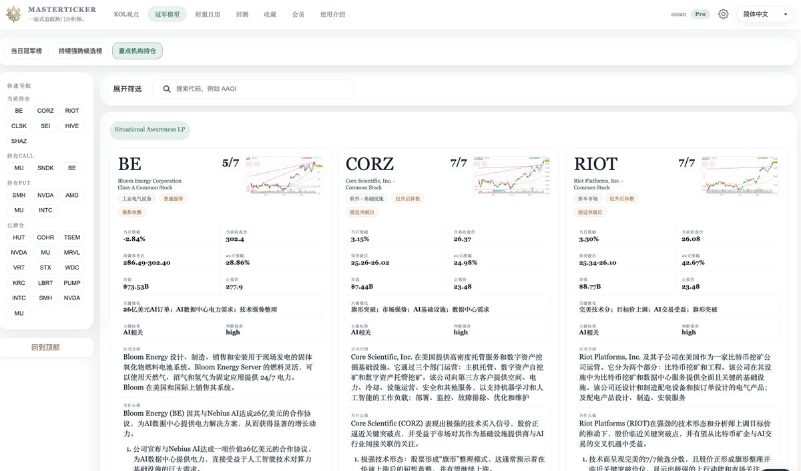Select CLSK in the quick nav
801x471 pixels.
(x=19, y=125)
